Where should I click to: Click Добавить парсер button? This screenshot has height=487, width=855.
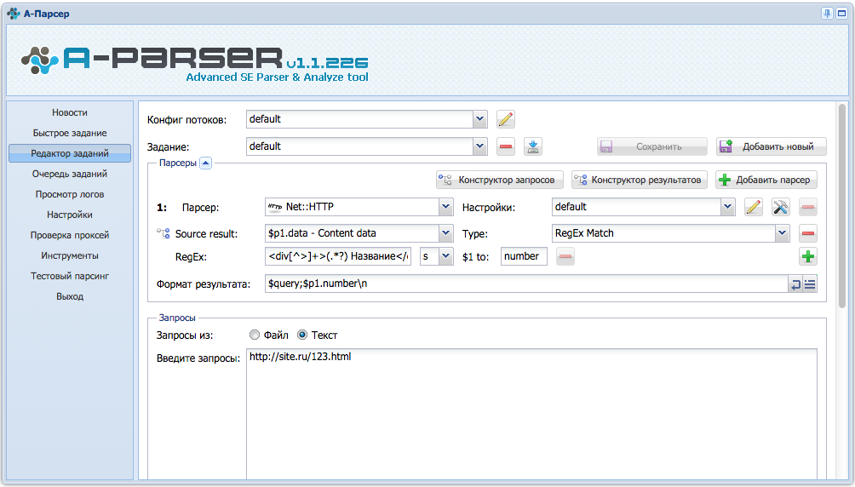coord(766,180)
